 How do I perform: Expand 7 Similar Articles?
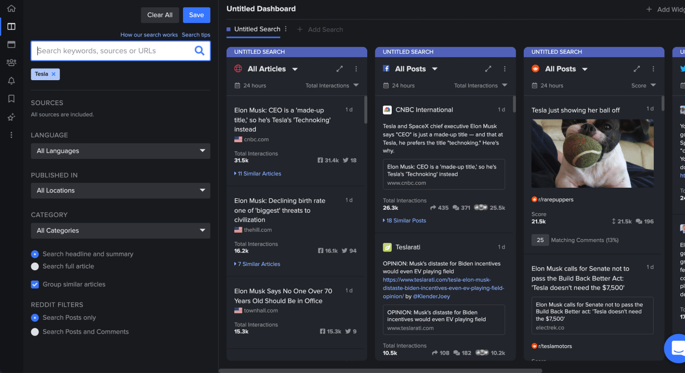coord(257,264)
